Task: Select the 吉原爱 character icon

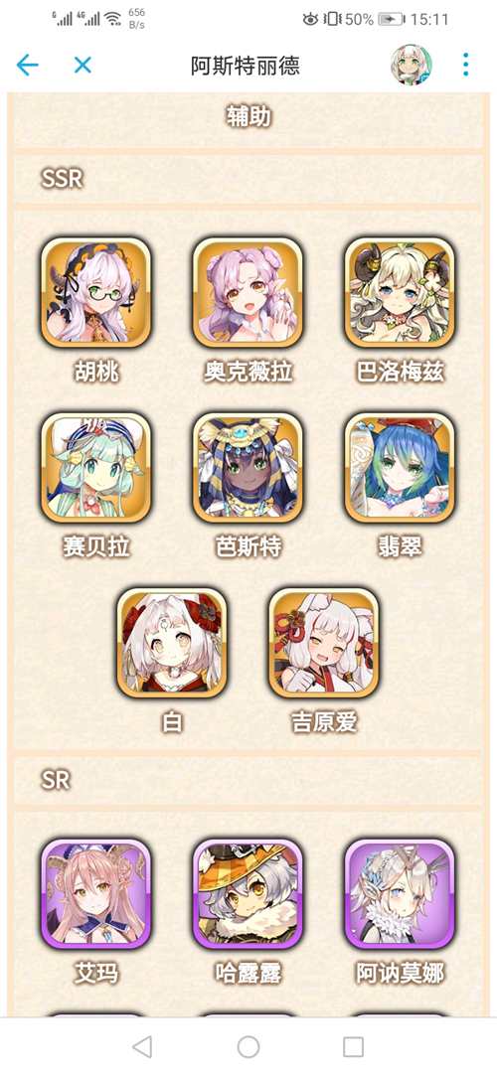Action: 323,642
